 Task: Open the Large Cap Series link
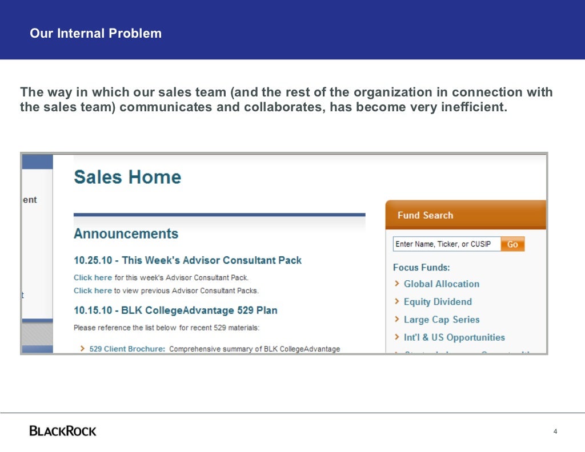click(x=441, y=320)
